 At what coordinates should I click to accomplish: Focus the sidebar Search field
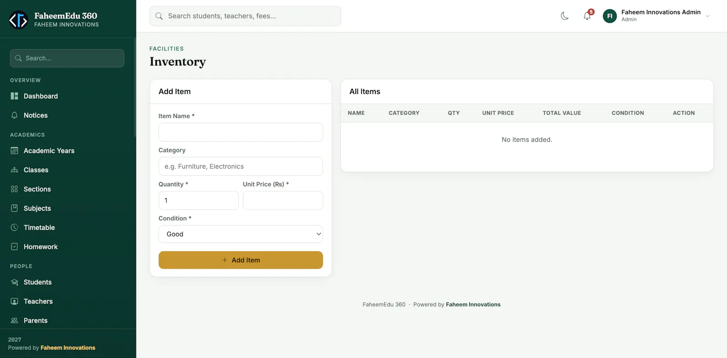67,58
